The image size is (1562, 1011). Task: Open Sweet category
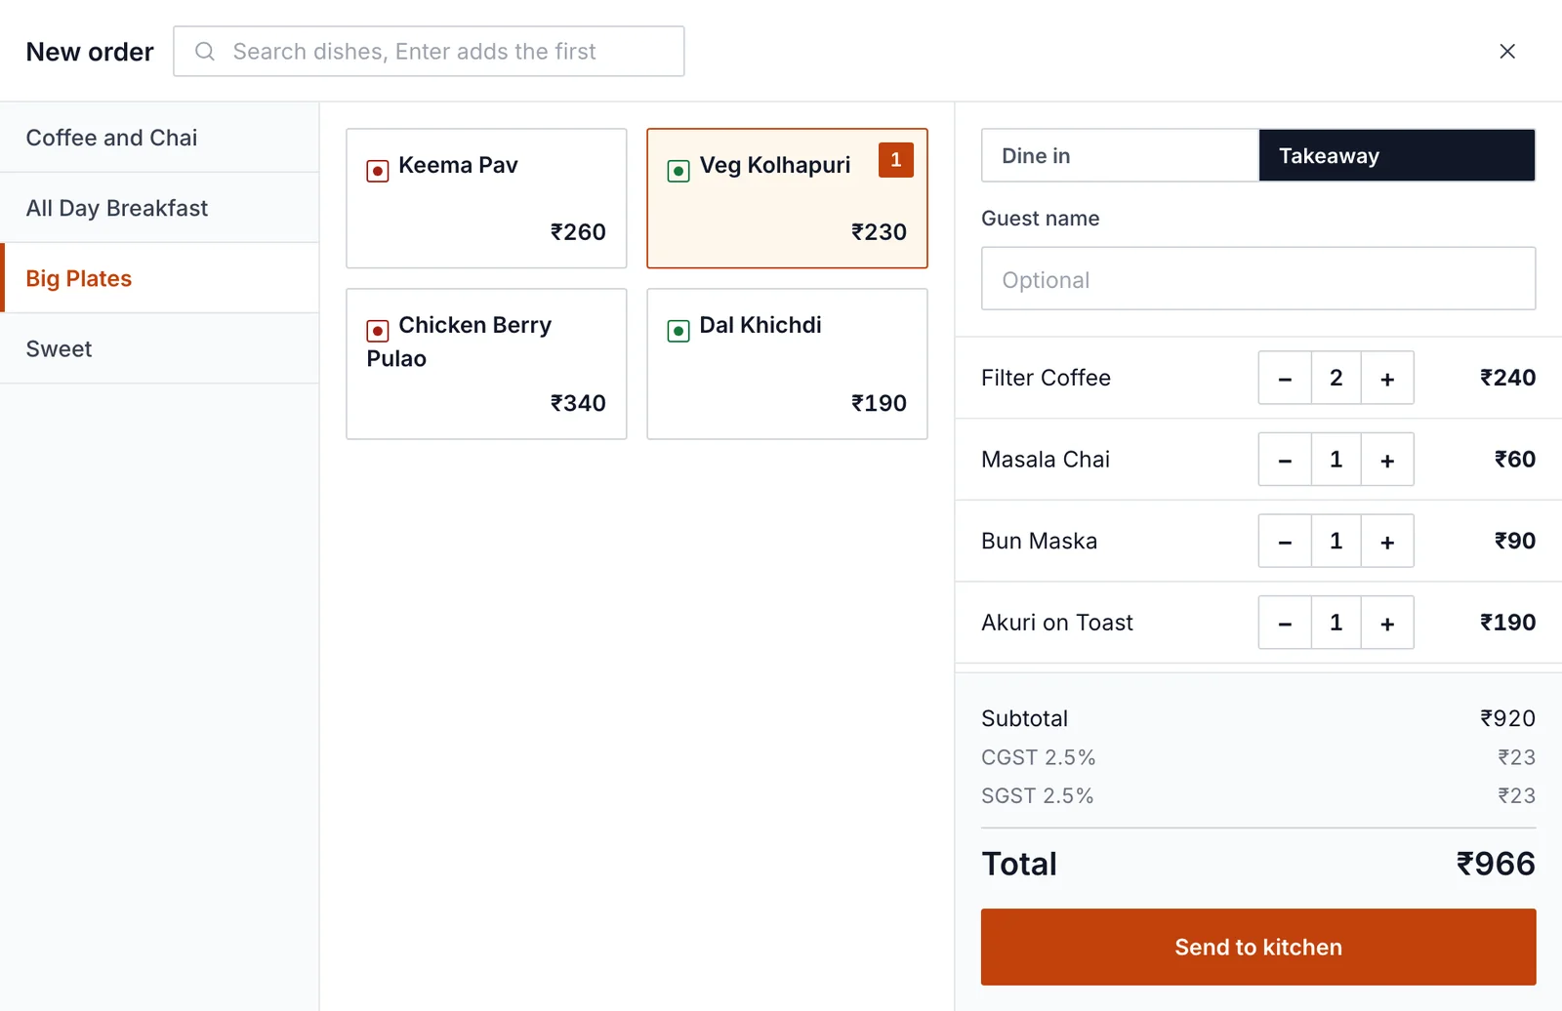point(159,348)
